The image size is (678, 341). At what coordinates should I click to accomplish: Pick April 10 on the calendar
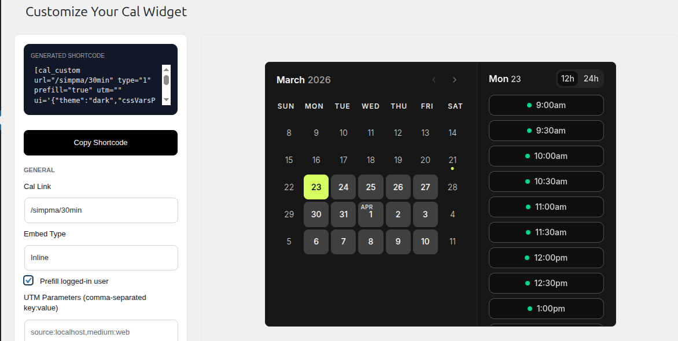[x=425, y=242]
